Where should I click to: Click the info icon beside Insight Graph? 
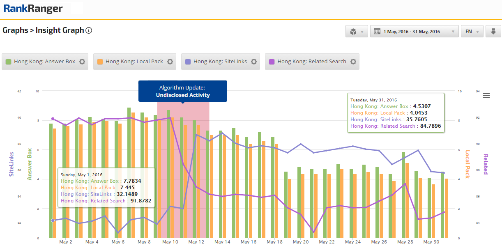point(89,30)
